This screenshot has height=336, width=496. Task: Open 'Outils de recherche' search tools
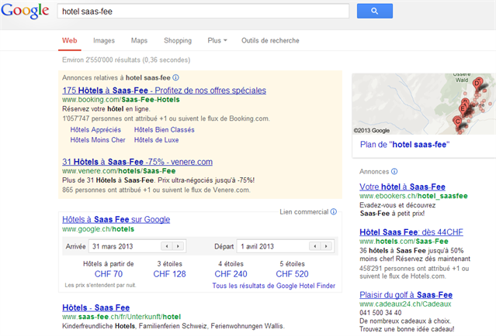coord(270,40)
